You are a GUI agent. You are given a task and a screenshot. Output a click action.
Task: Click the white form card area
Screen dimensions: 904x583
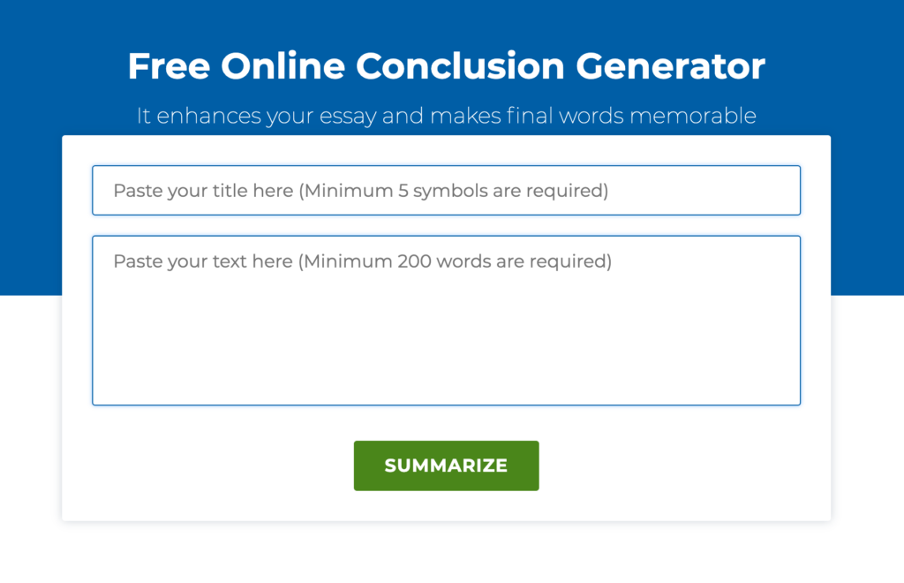[446, 424]
